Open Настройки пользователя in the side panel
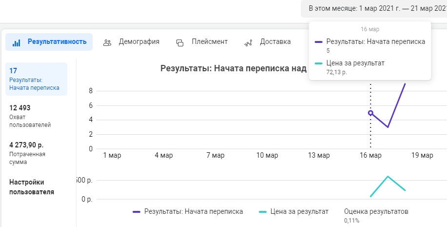Screen dimensions: 447x227 click(x=32, y=187)
